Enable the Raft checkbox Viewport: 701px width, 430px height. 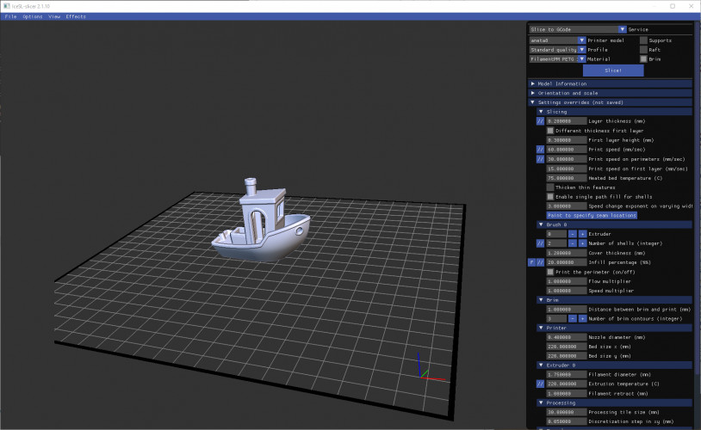coord(643,50)
